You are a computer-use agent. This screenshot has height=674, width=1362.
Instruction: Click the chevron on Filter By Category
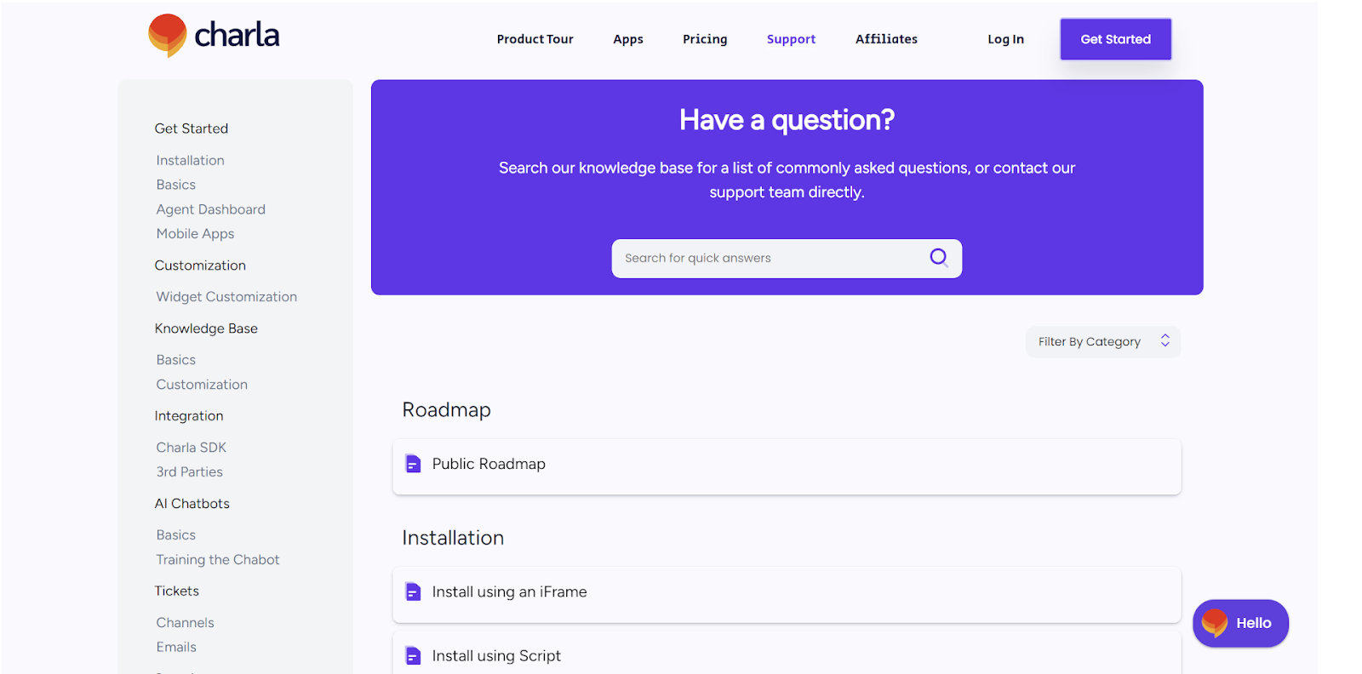(x=1165, y=340)
